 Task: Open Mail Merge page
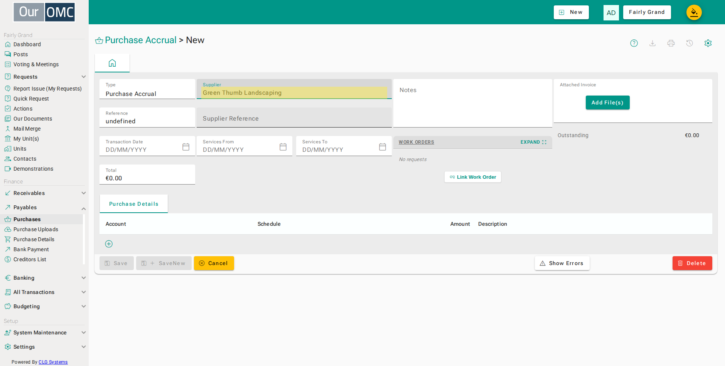(27, 129)
